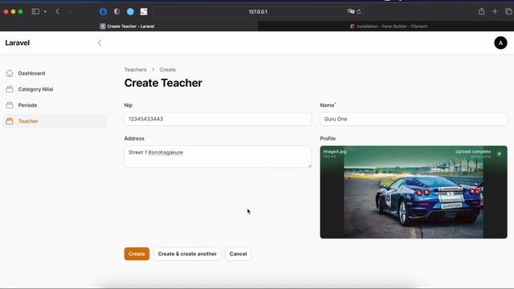Screen dimensions: 514x289
Task: Reload the page
Action: (359, 11)
